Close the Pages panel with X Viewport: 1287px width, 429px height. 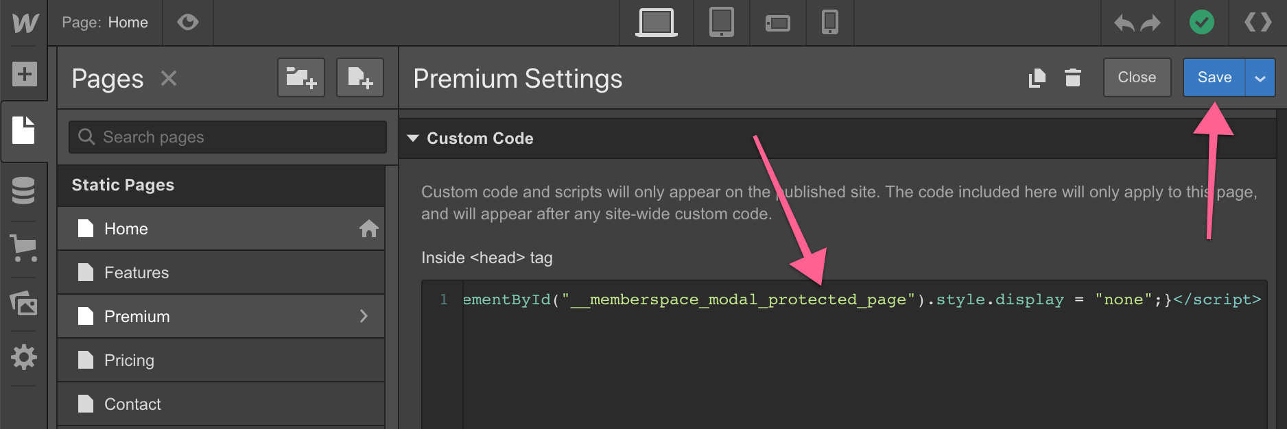click(169, 78)
